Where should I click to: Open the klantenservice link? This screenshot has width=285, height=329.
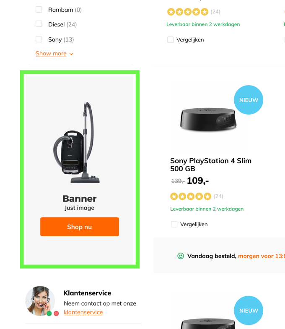tap(83, 312)
